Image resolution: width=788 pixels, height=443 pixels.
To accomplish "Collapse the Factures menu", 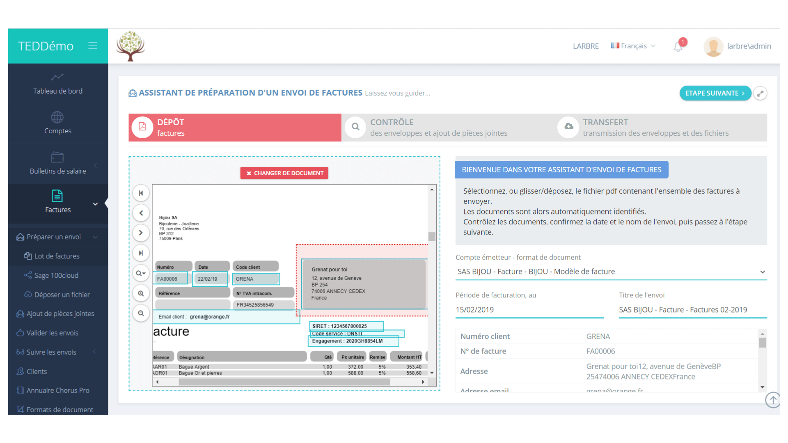I will (x=58, y=203).
